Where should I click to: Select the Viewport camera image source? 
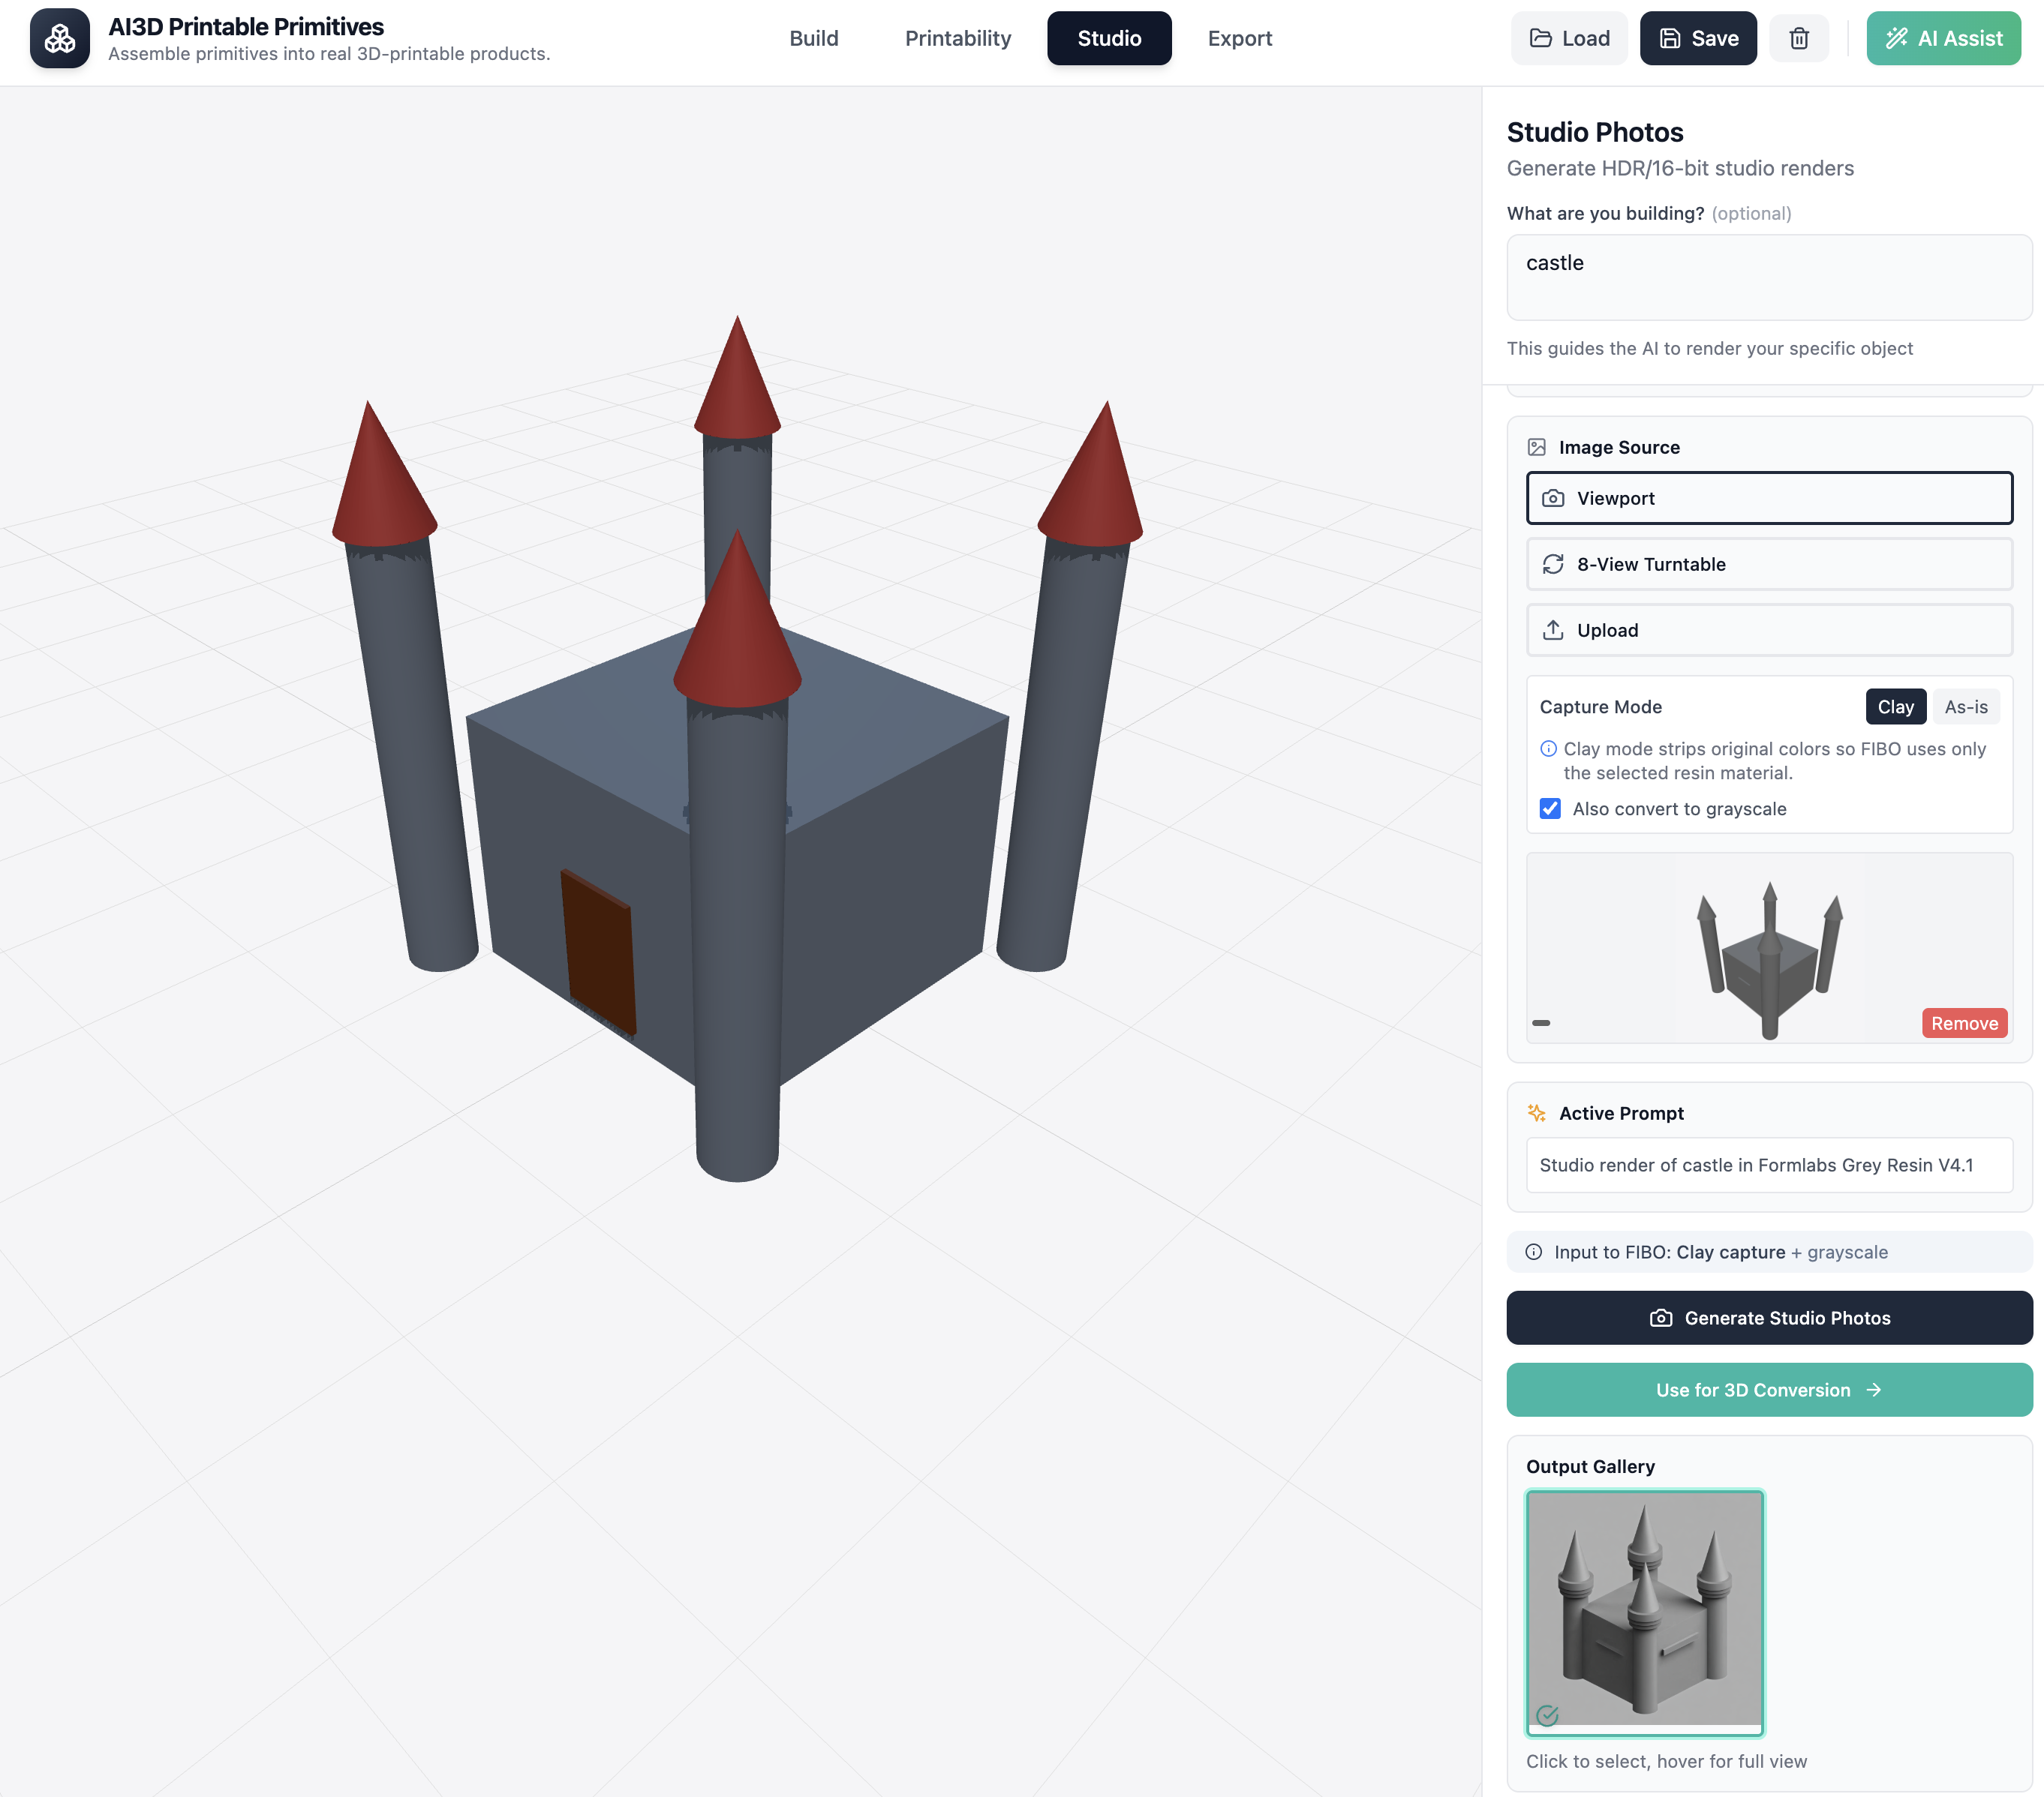click(1768, 498)
